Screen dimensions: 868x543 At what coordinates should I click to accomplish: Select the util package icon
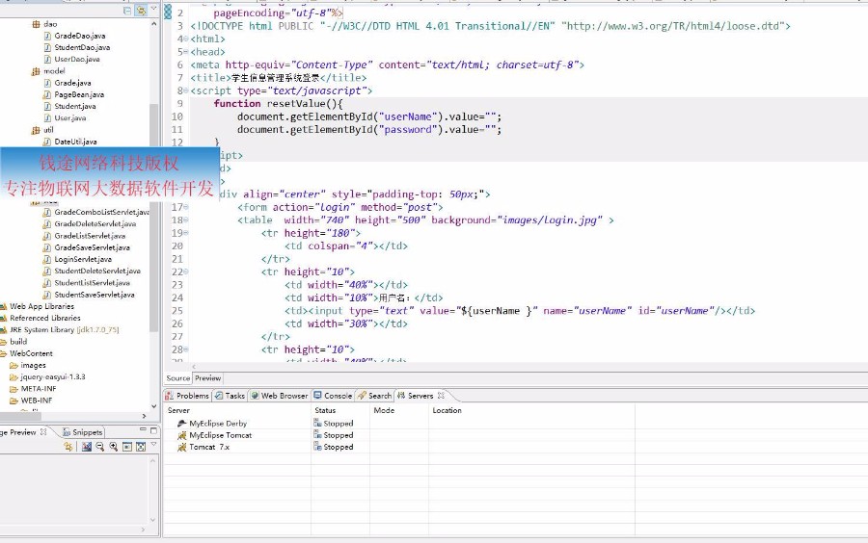pos(36,130)
